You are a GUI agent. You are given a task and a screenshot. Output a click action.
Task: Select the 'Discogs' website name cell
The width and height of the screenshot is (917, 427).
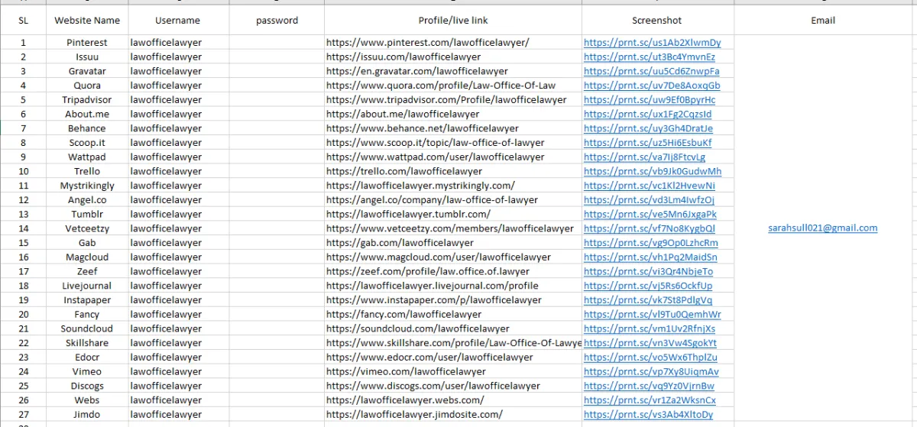[x=87, y=386]
